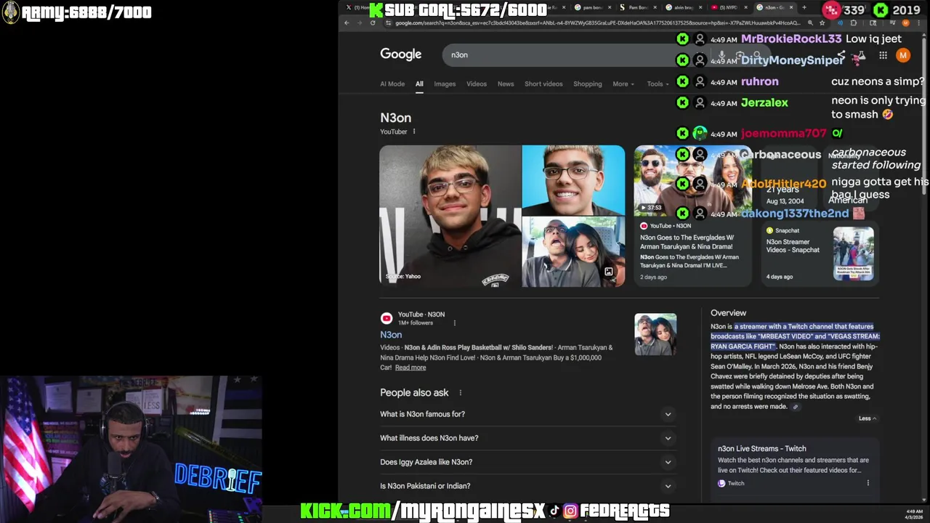Open three-dot menu on Twitch result
Screen dimensions: 930x523
pyautogui.click(x=868, y=483)
